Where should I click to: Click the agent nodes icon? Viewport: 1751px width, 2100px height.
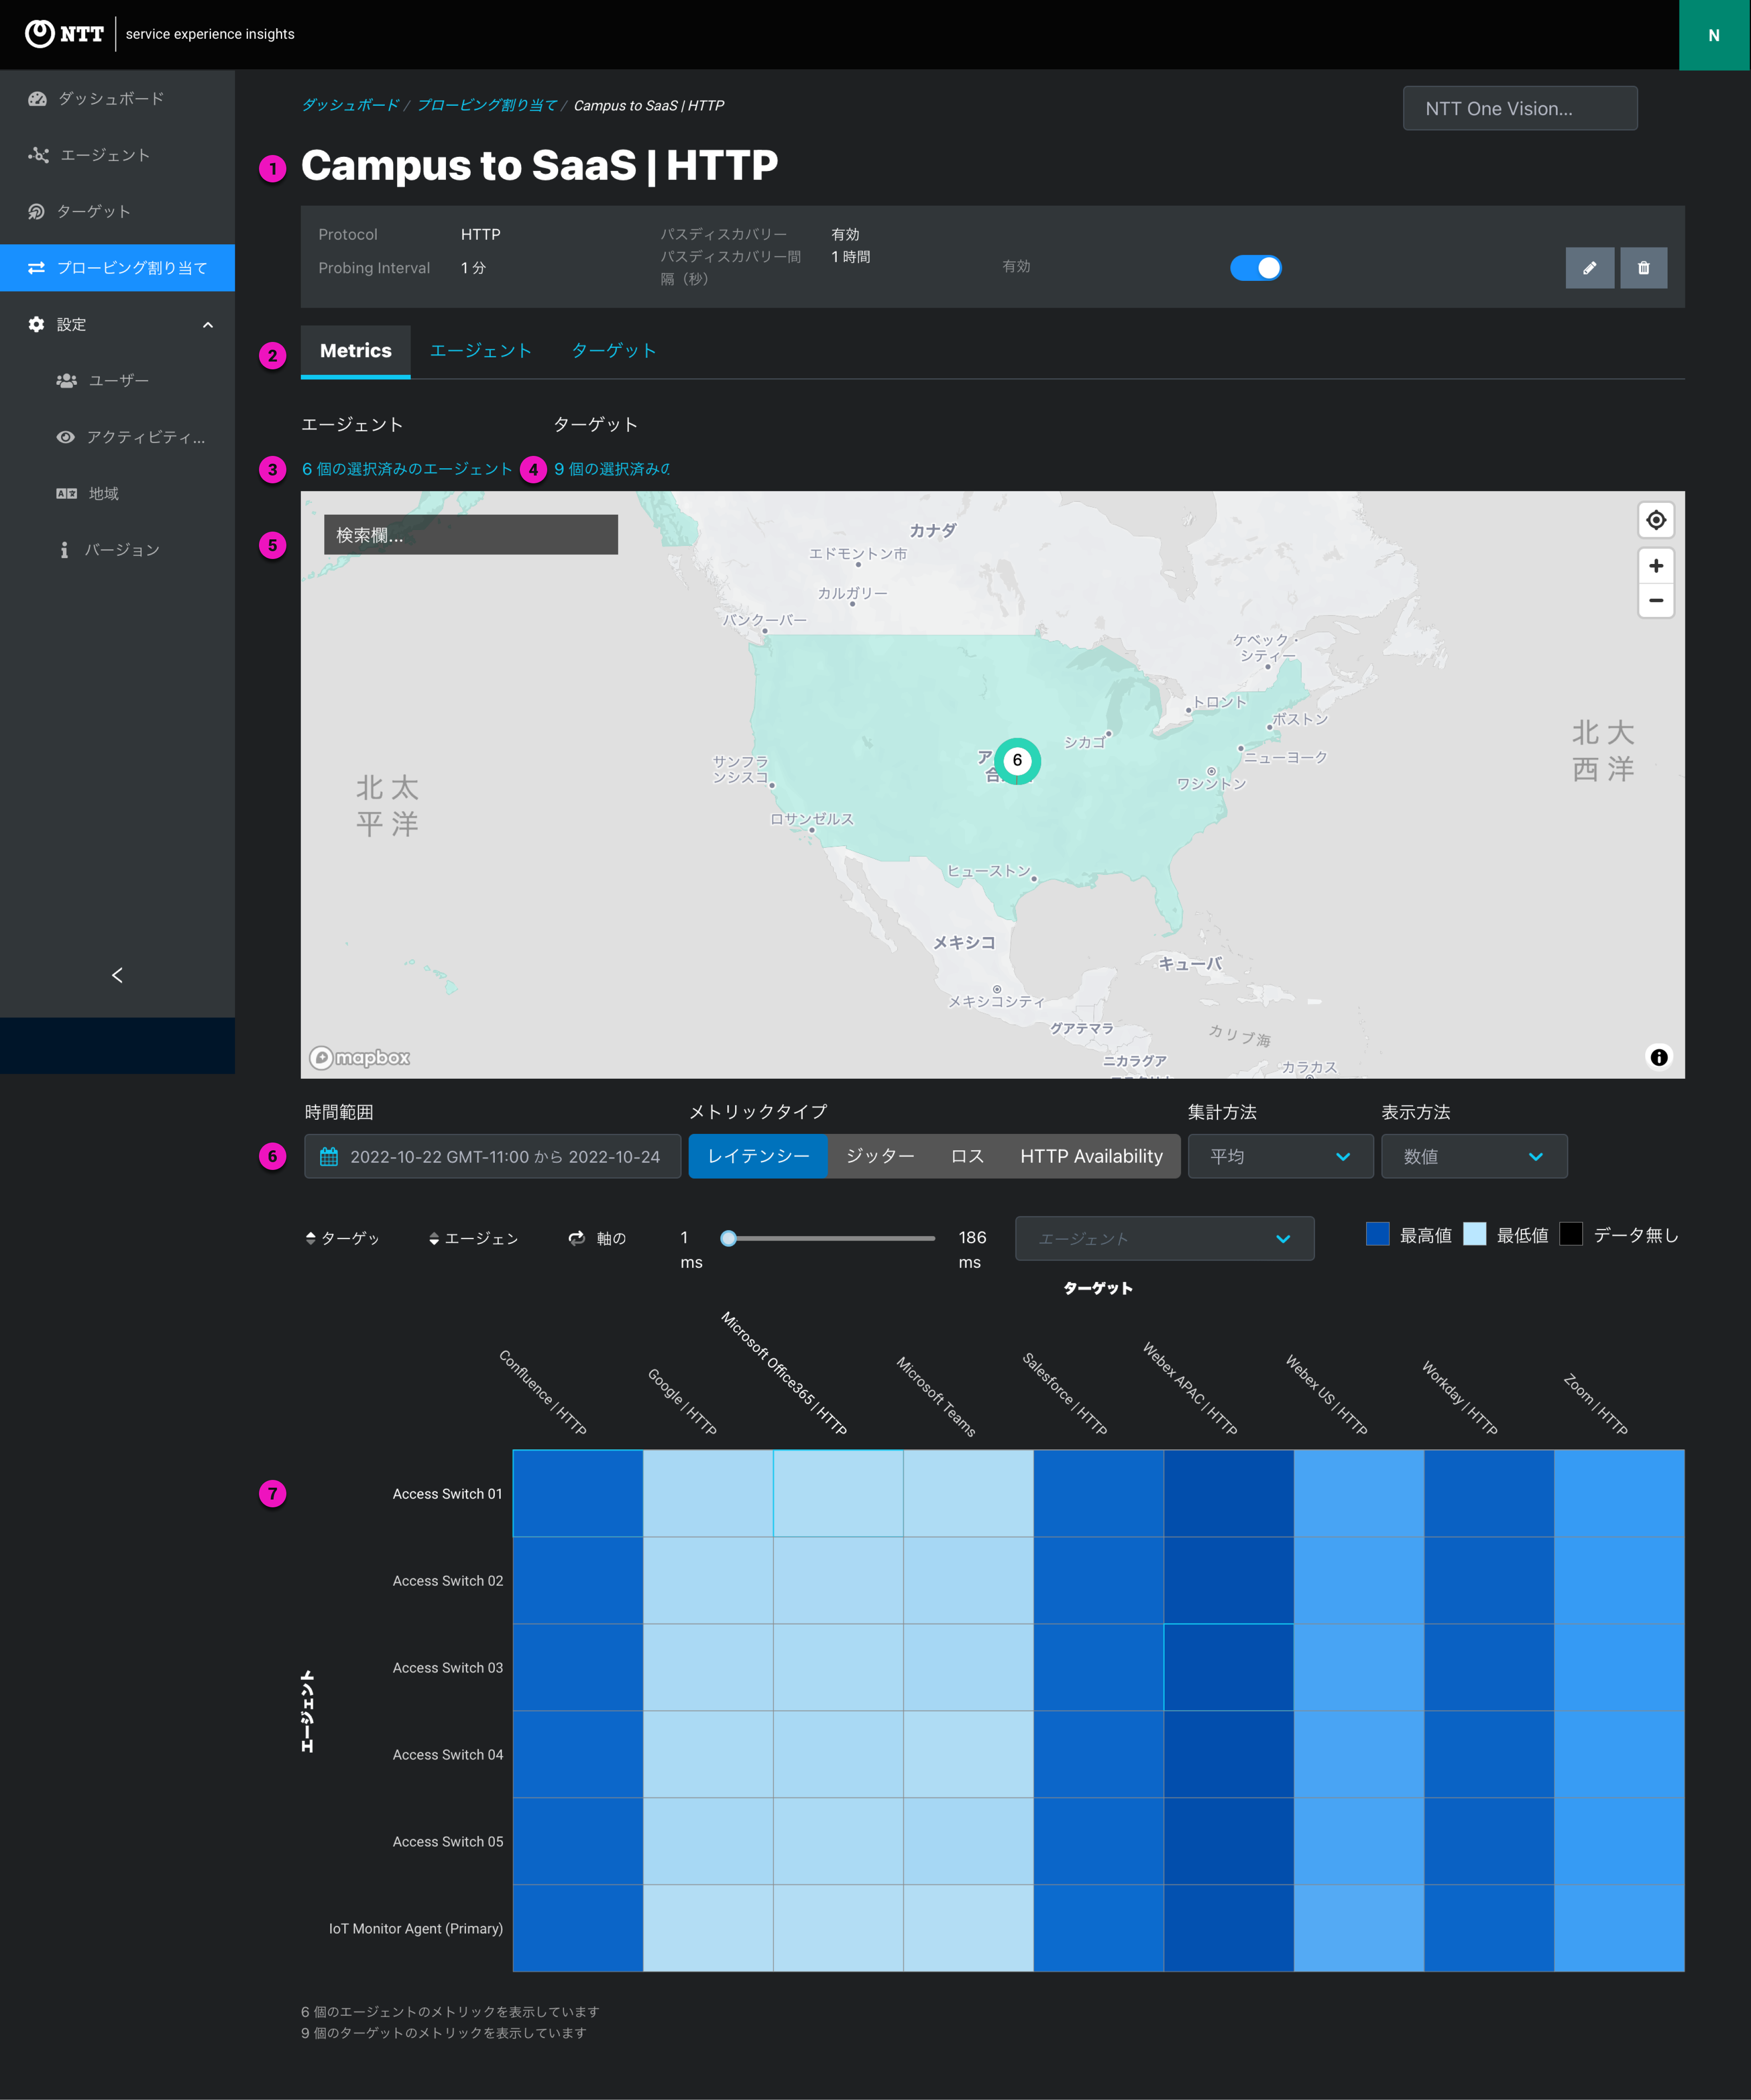(38, 155)
